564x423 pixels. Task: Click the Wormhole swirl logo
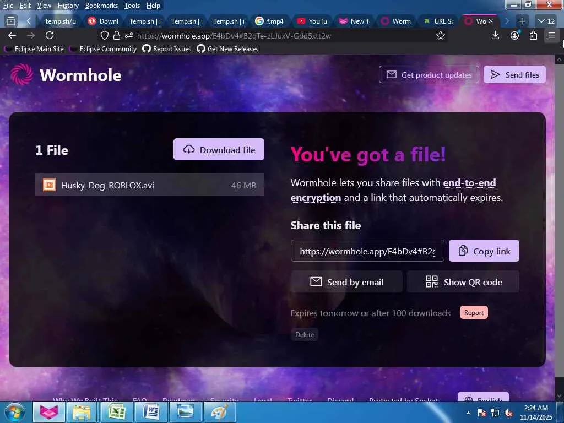click(x=21, y=74)
